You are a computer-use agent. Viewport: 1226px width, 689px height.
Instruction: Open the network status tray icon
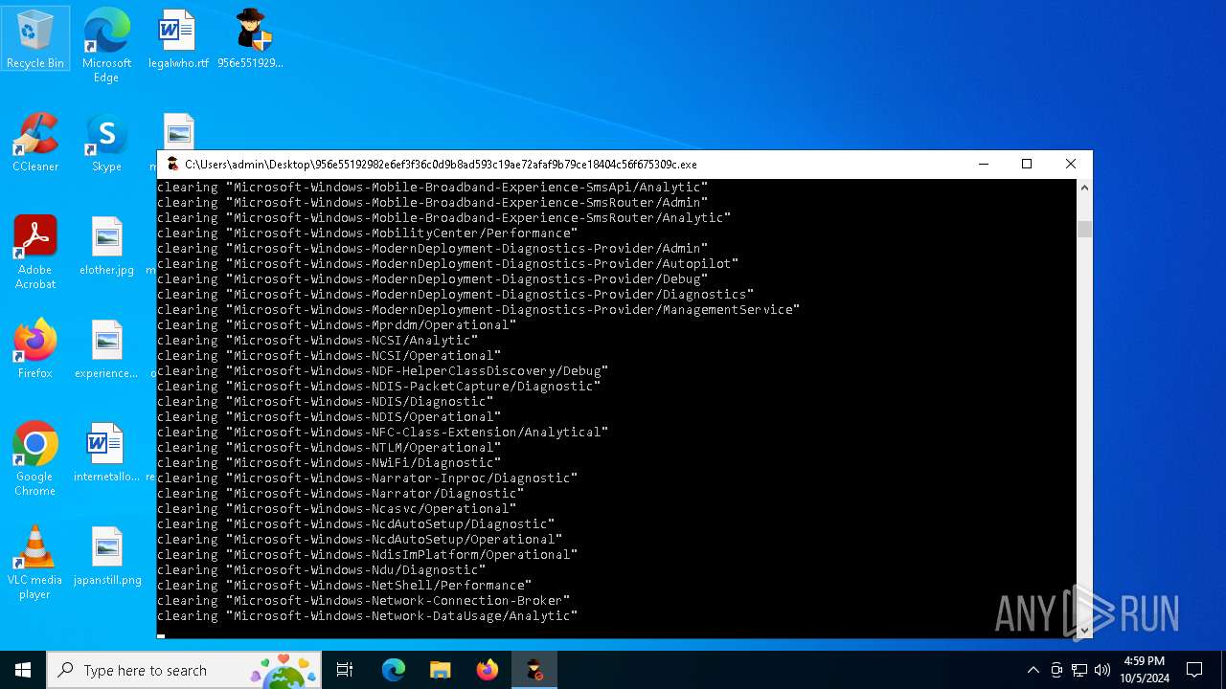(1079, 670)
